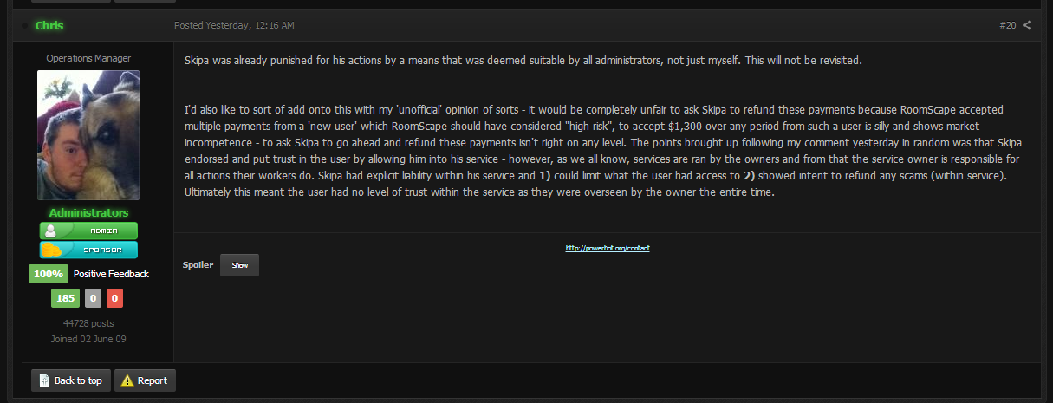Image resolution: width=1053 pixels, height=403 pixels.
Task: Click the 'Positive Feedback' label
Action: 111,274
